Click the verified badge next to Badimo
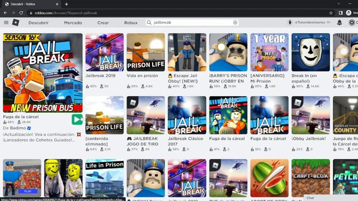Screen dimensions: 358x201 29,128
